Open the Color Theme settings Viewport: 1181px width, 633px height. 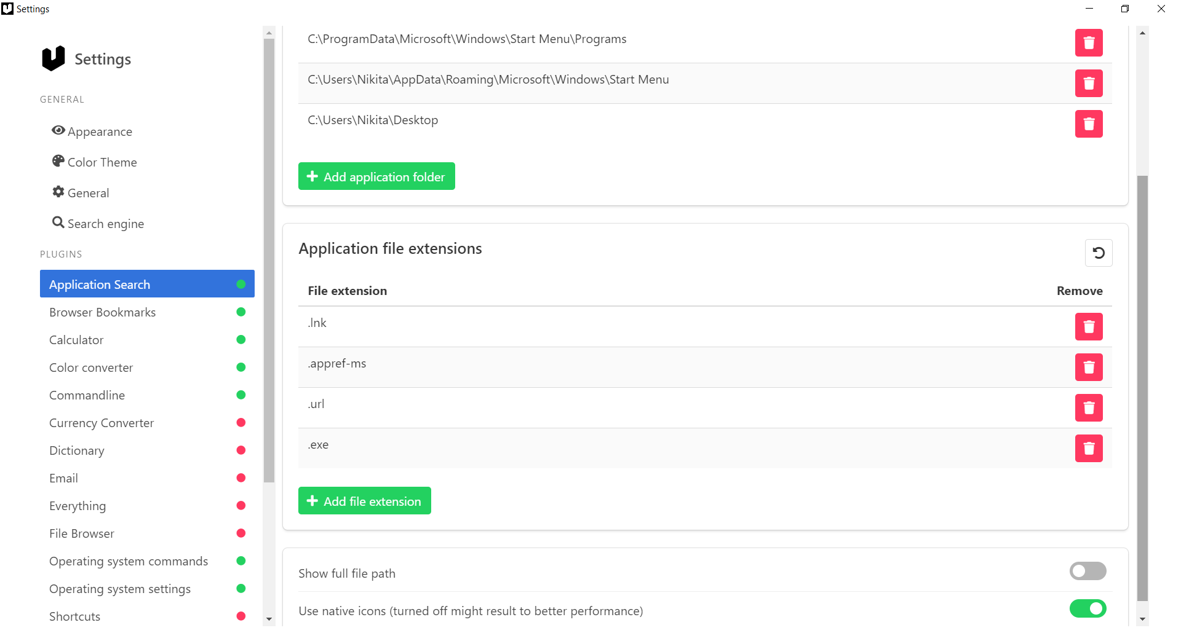(x=95, y=162)
